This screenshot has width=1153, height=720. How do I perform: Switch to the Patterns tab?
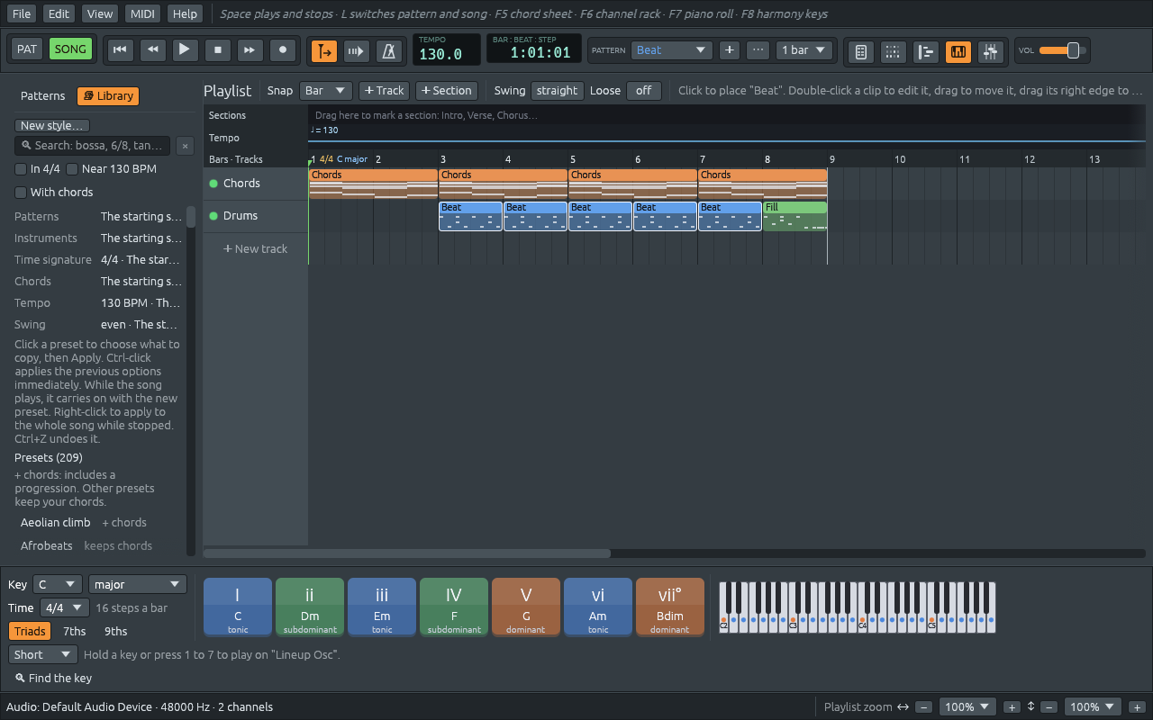click(x=43, y=96)
